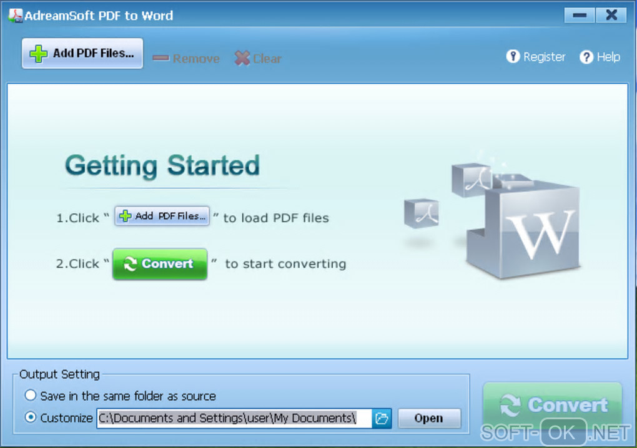Image resolution: width=637 pixels, height=448 pixels.
Task: Open the Register link
Action: click(x=536, y=57)
